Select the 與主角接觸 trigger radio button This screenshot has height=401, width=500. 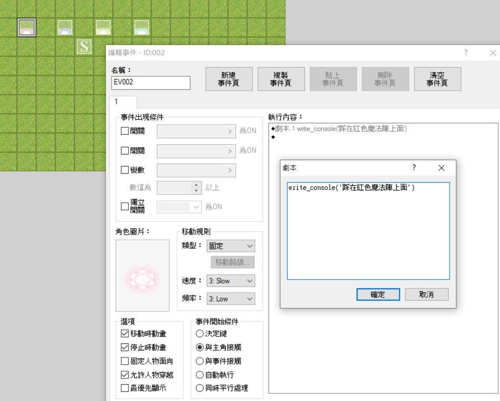tap(199, 347)
